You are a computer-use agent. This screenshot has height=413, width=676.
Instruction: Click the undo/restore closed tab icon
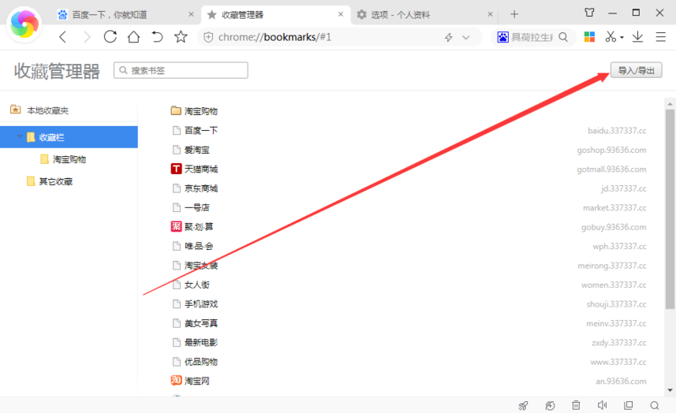tap(157, 37)
